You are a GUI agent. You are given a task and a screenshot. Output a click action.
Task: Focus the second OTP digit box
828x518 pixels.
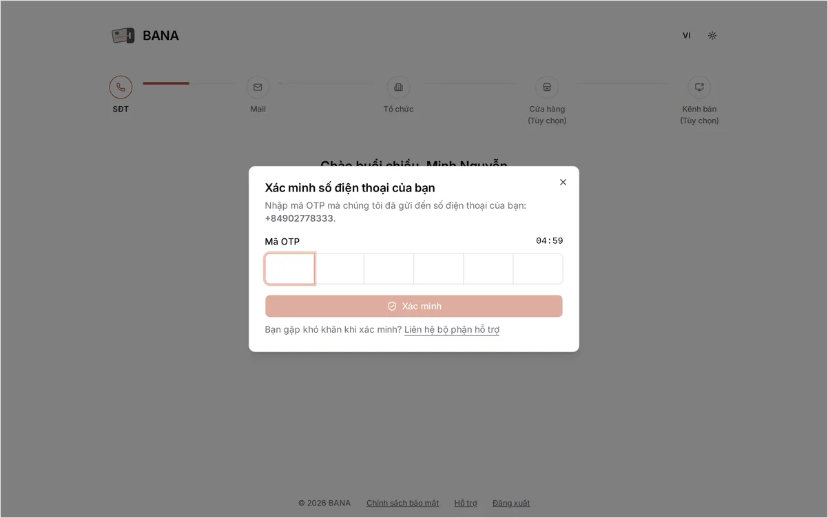[x=340, y=269]
